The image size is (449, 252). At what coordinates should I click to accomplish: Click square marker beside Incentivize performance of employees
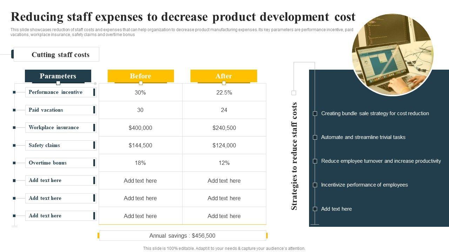[315, 185]
